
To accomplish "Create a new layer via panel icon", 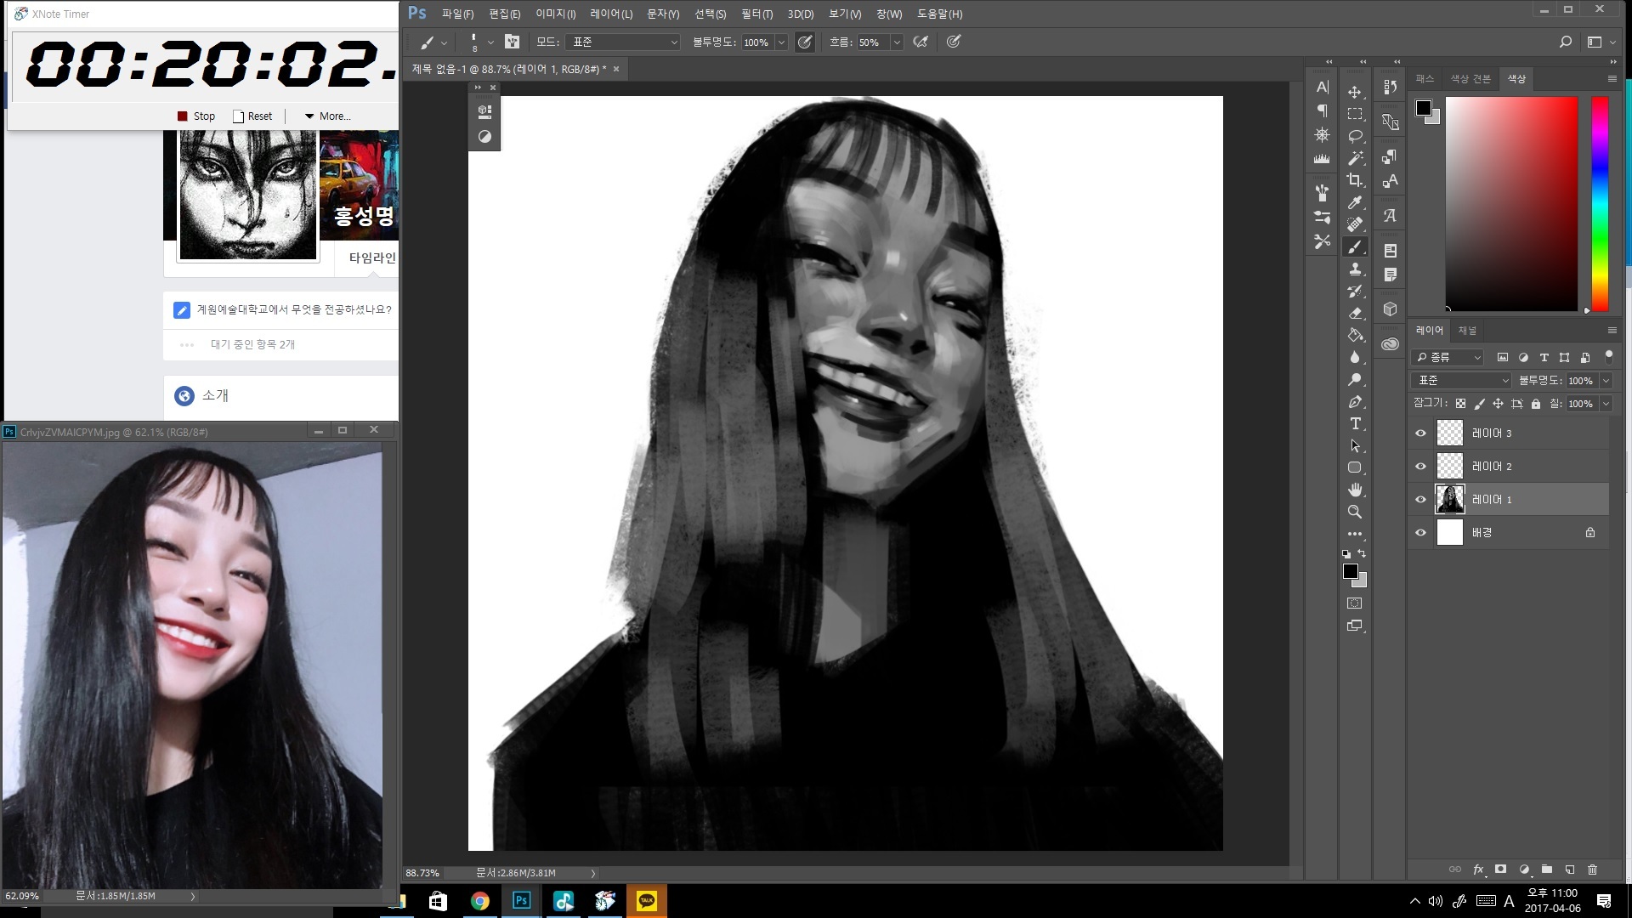I will pos(1569,870).
